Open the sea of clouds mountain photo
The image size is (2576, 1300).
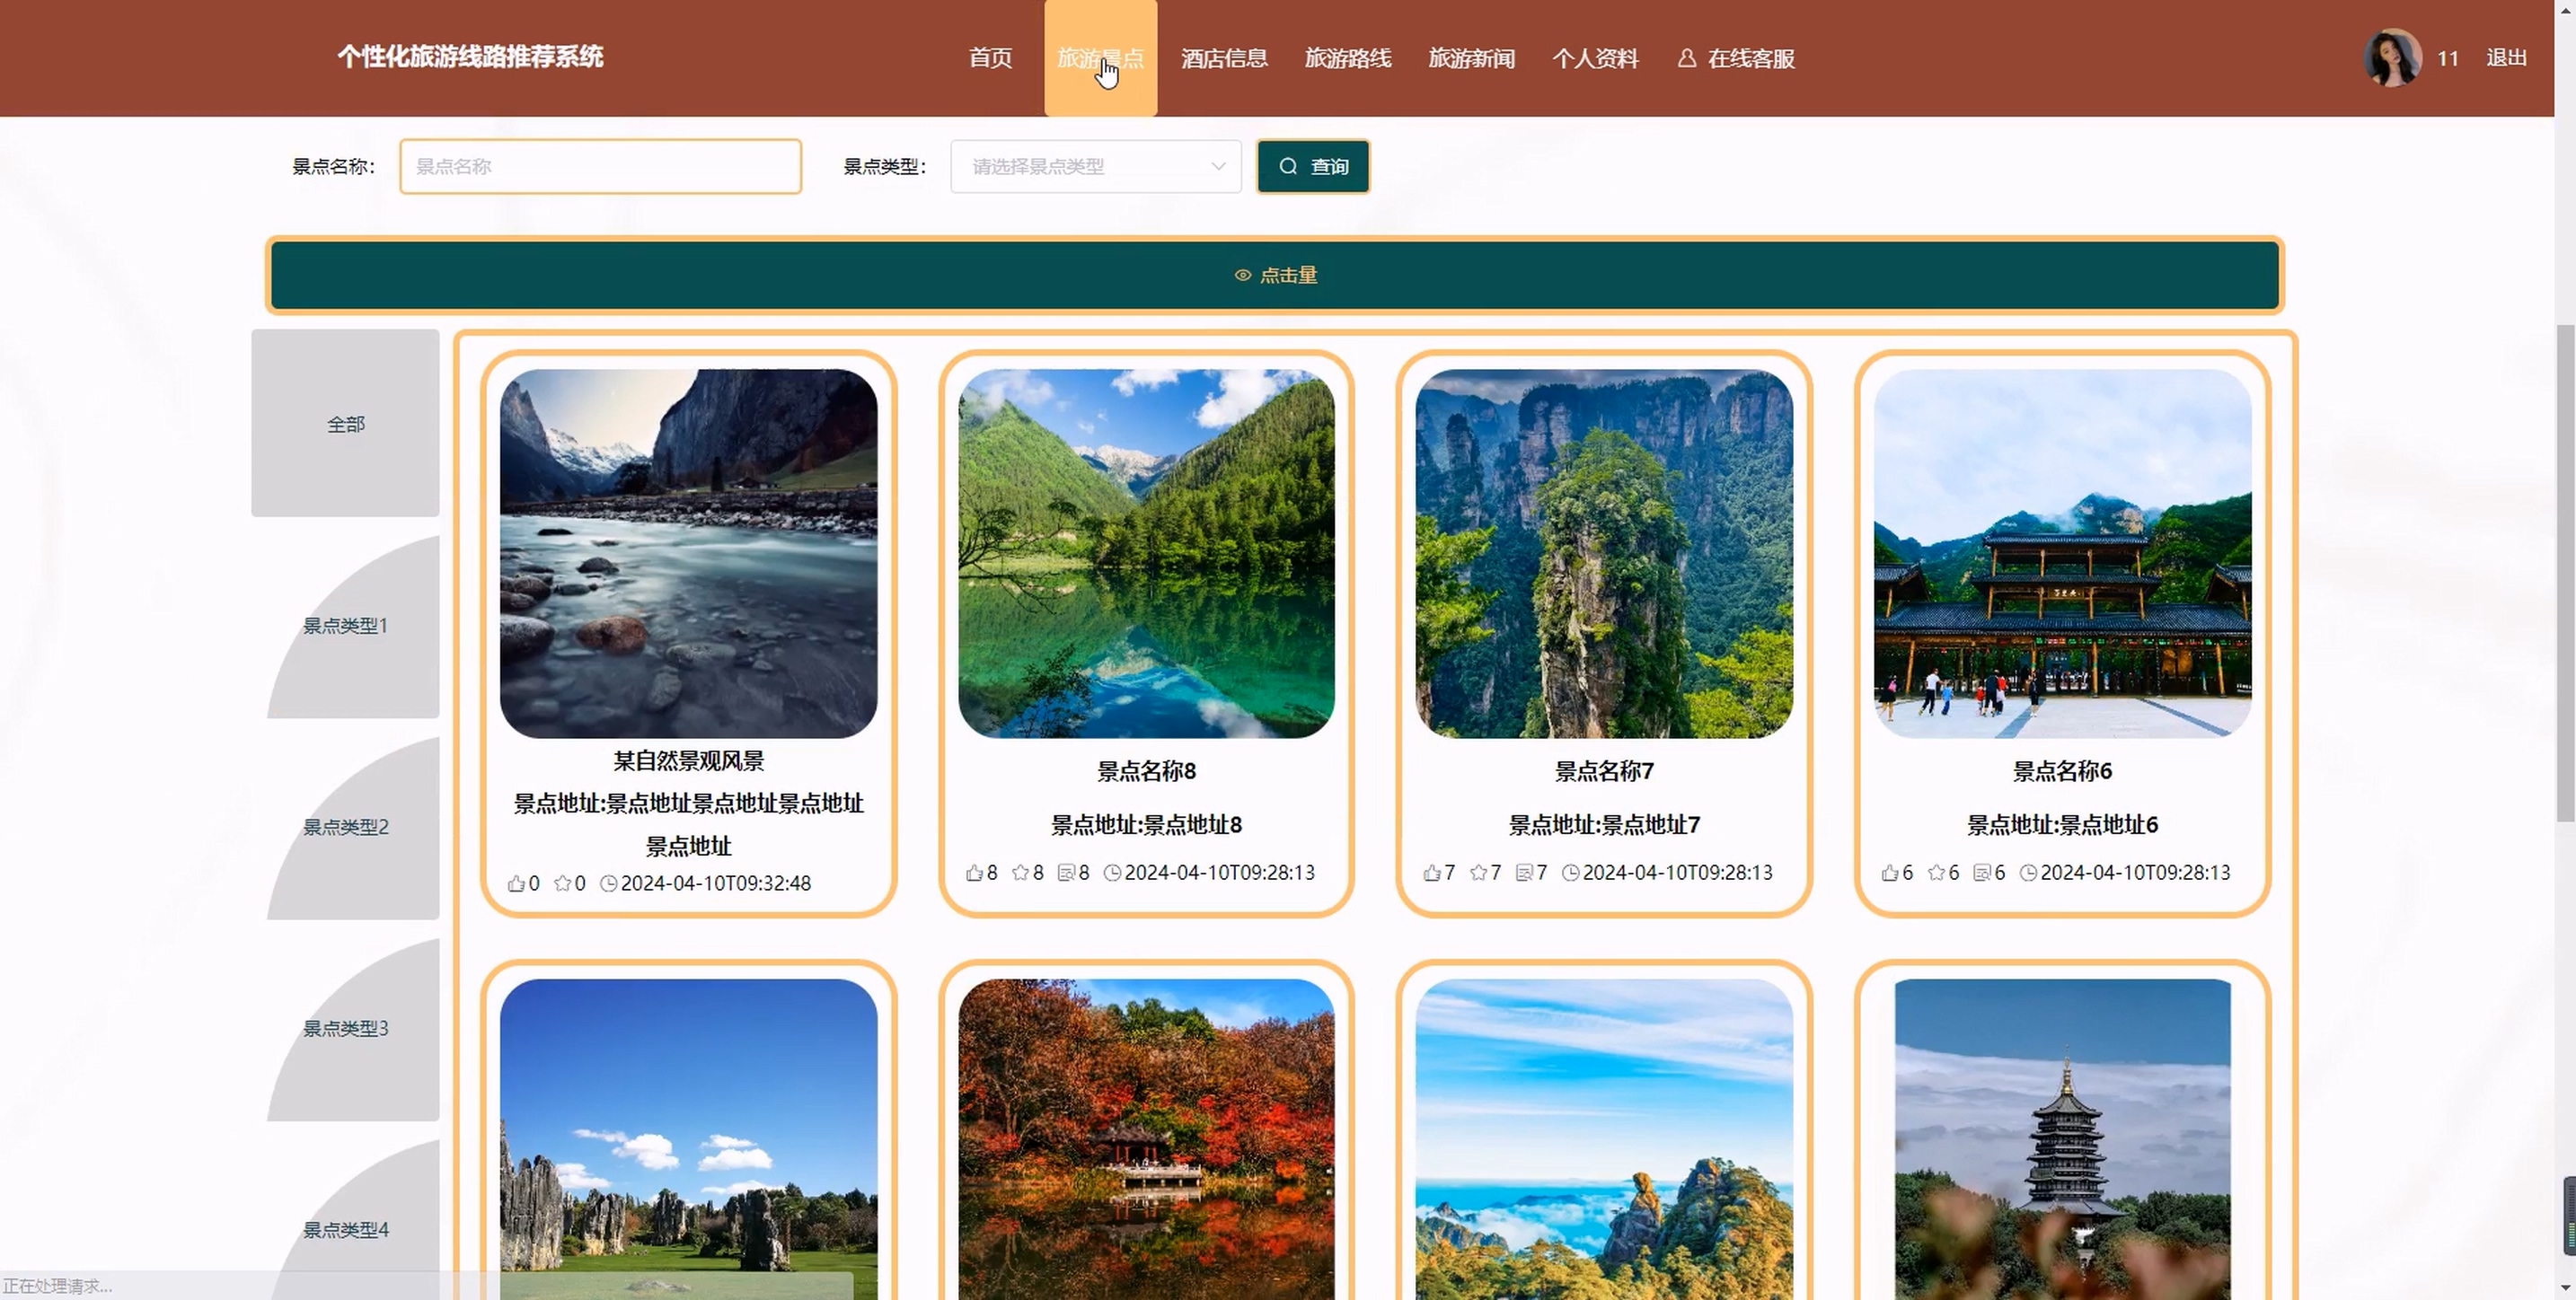point(1604,1139)
